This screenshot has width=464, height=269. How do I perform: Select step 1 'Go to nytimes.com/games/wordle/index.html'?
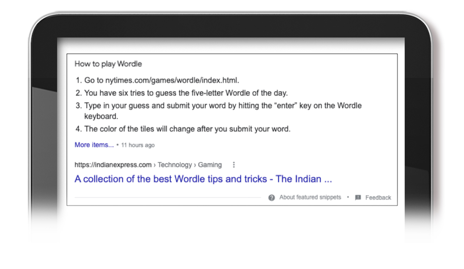point(162,80)
